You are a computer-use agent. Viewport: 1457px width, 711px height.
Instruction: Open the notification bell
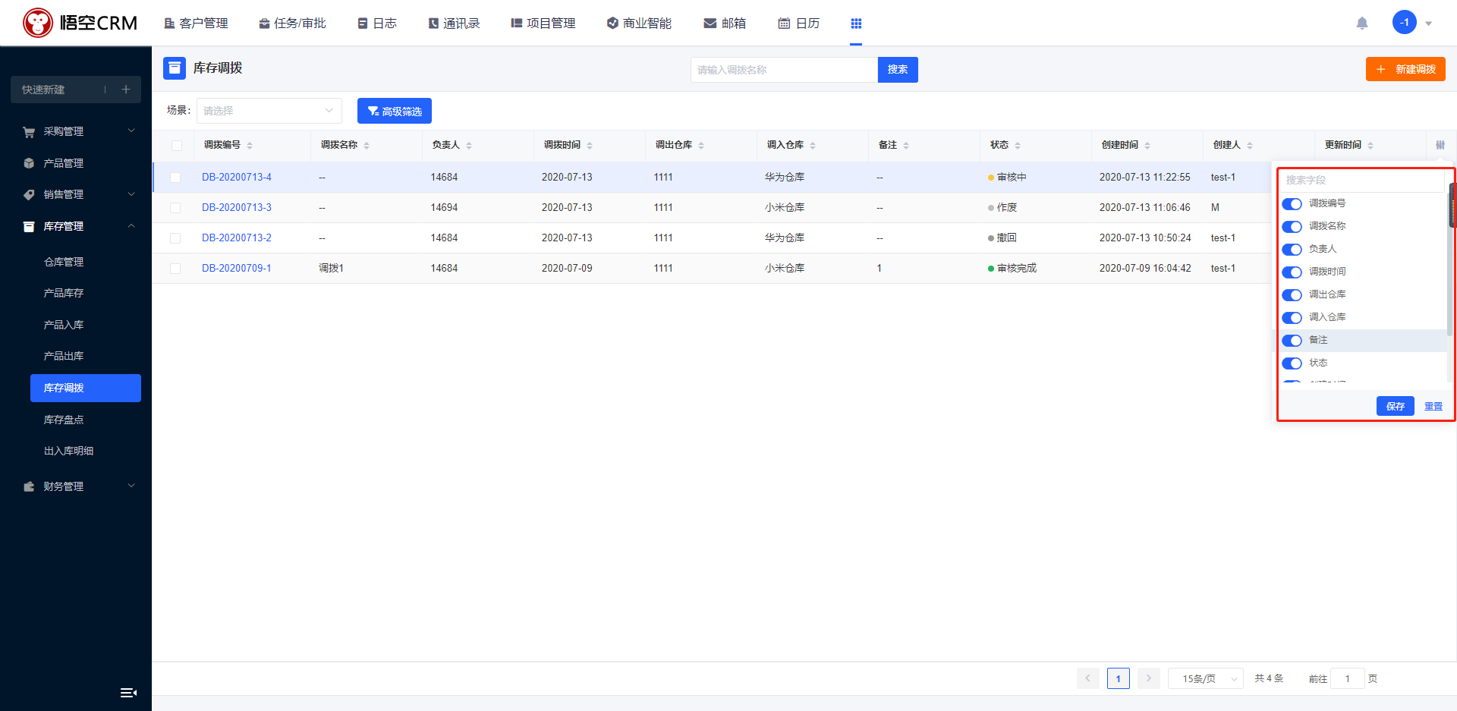pos(1362,23)
